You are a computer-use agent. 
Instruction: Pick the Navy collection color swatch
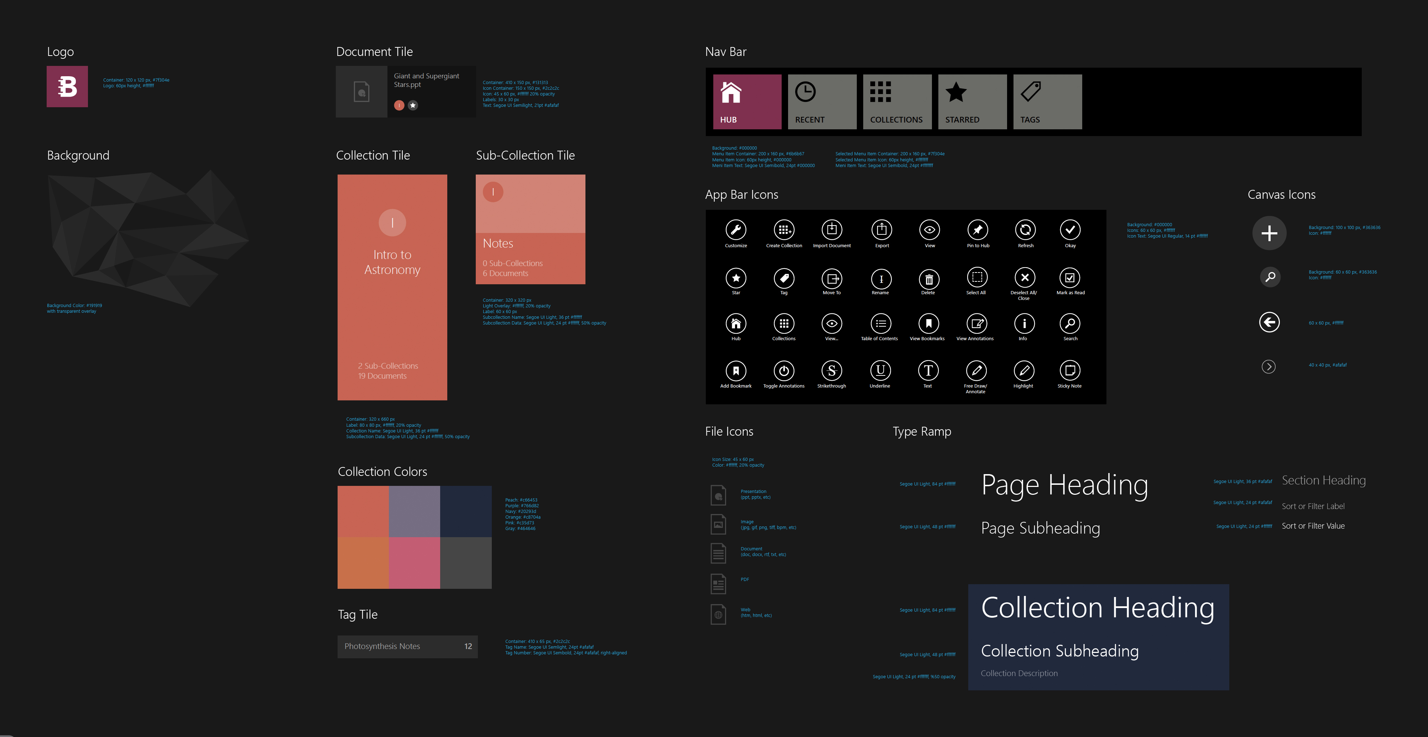[466, 511]
